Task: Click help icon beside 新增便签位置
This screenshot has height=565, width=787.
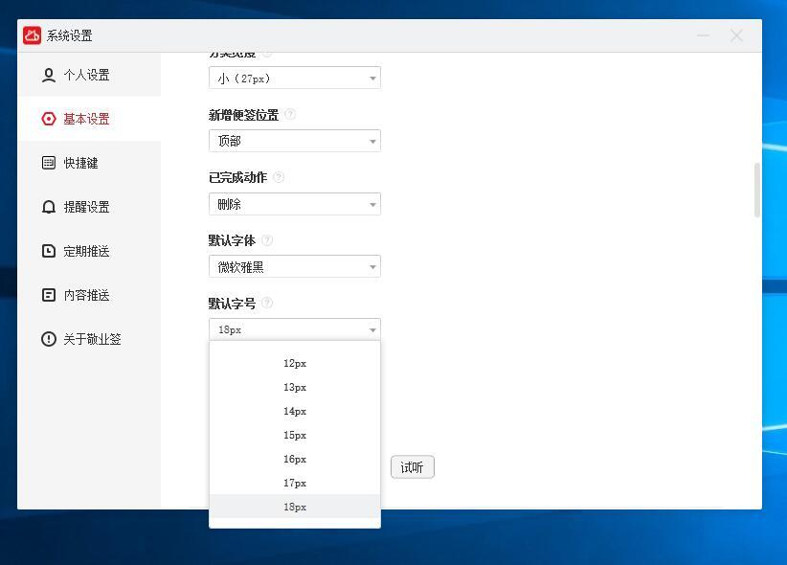Action: [x=290, y=114]
